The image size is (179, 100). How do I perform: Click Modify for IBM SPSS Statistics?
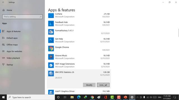pos(89,85)
